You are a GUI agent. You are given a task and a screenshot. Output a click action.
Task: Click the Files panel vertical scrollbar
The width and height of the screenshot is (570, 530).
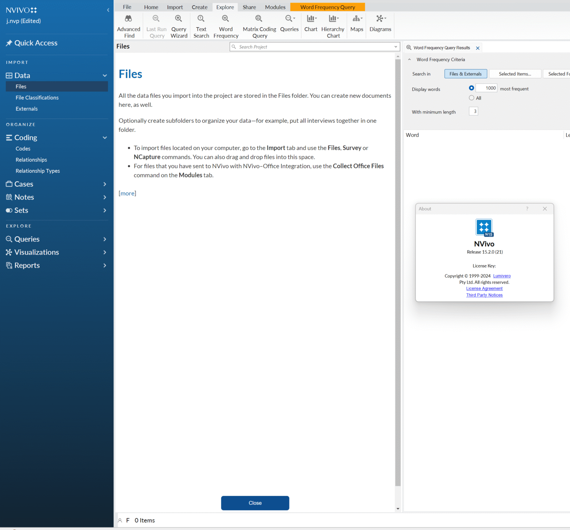pos(398,272)
